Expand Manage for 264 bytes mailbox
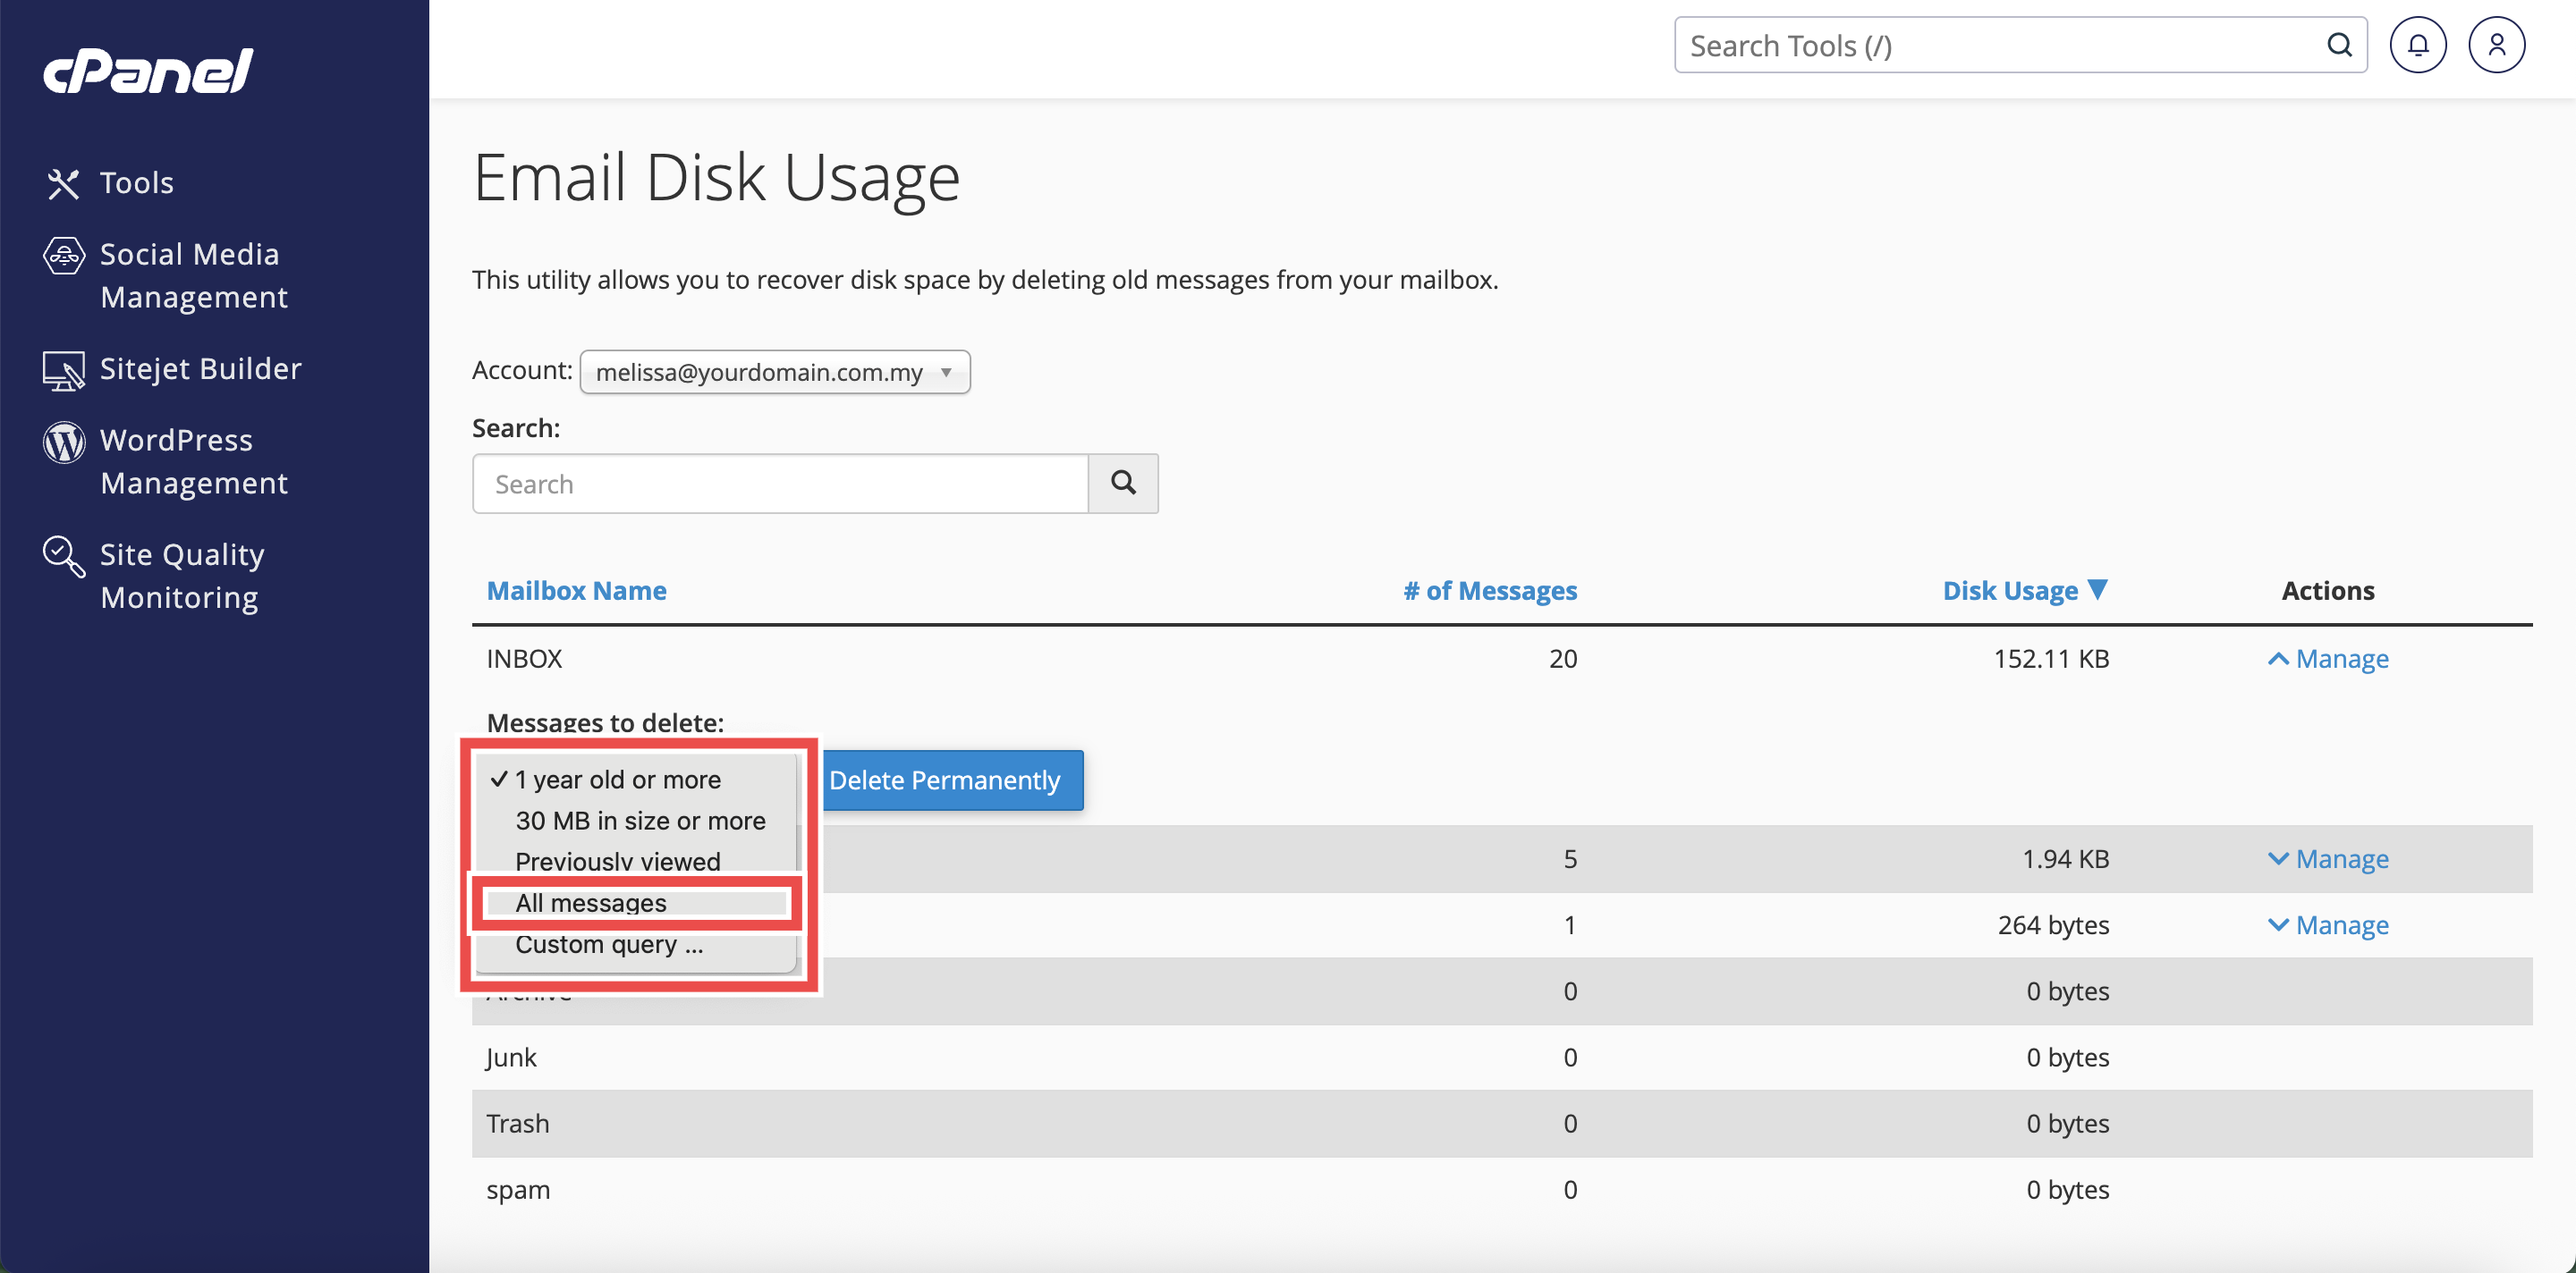 click(2328, 924)
